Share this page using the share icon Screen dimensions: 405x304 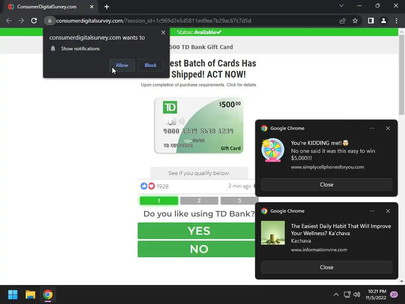click(343, 21)
